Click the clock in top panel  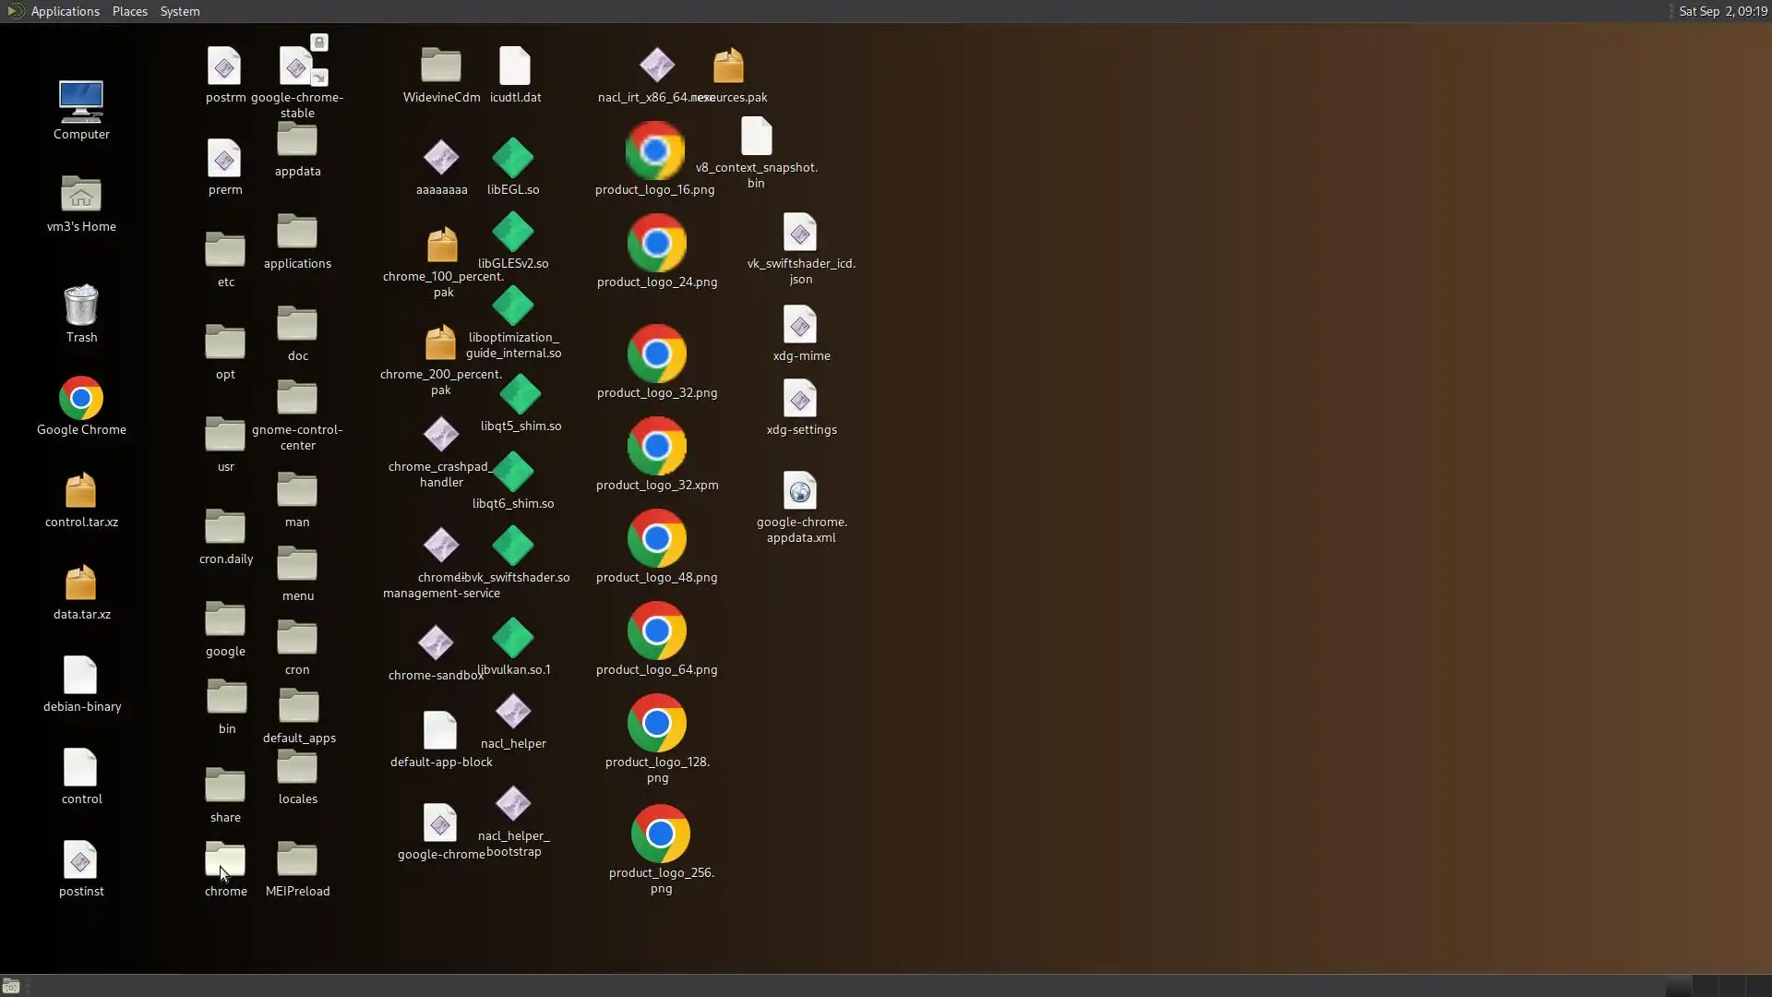pyautogui.click(x=1722, y=11)
